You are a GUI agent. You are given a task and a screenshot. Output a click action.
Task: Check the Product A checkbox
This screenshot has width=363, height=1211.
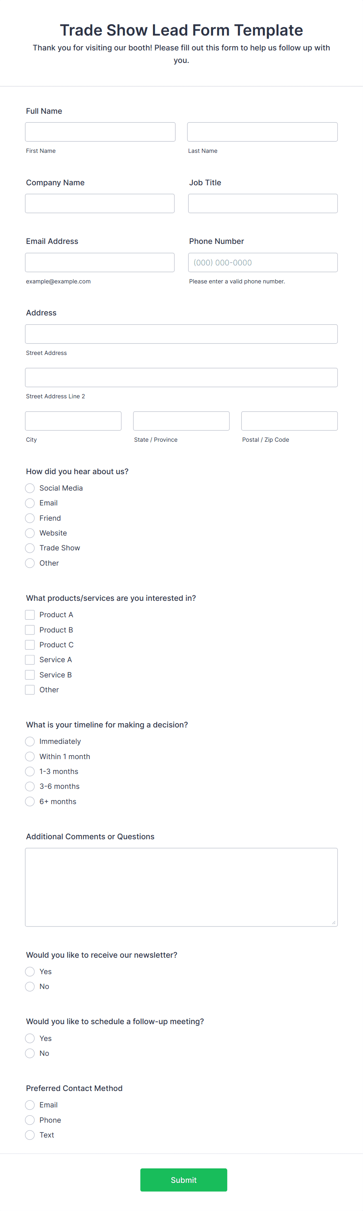30,614
